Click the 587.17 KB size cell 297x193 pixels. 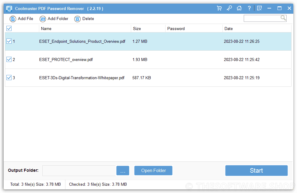click(x=142, y=78)
